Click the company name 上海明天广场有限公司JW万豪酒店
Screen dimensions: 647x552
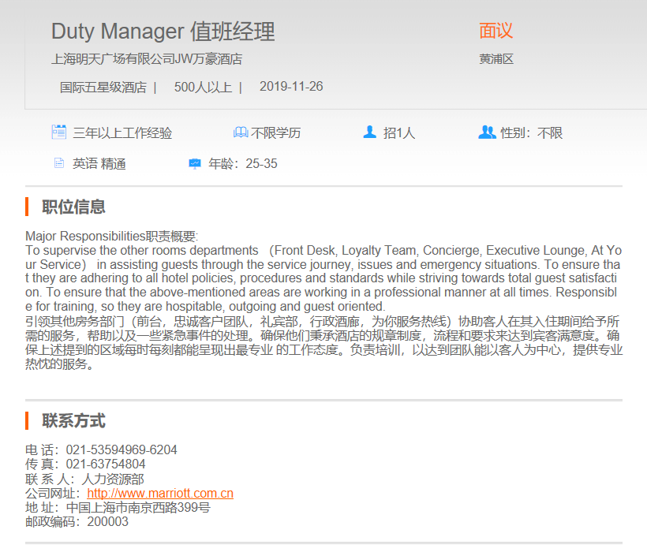click(146, 59)
